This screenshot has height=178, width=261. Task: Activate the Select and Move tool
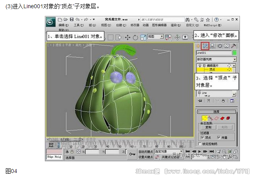pos(128,37)
